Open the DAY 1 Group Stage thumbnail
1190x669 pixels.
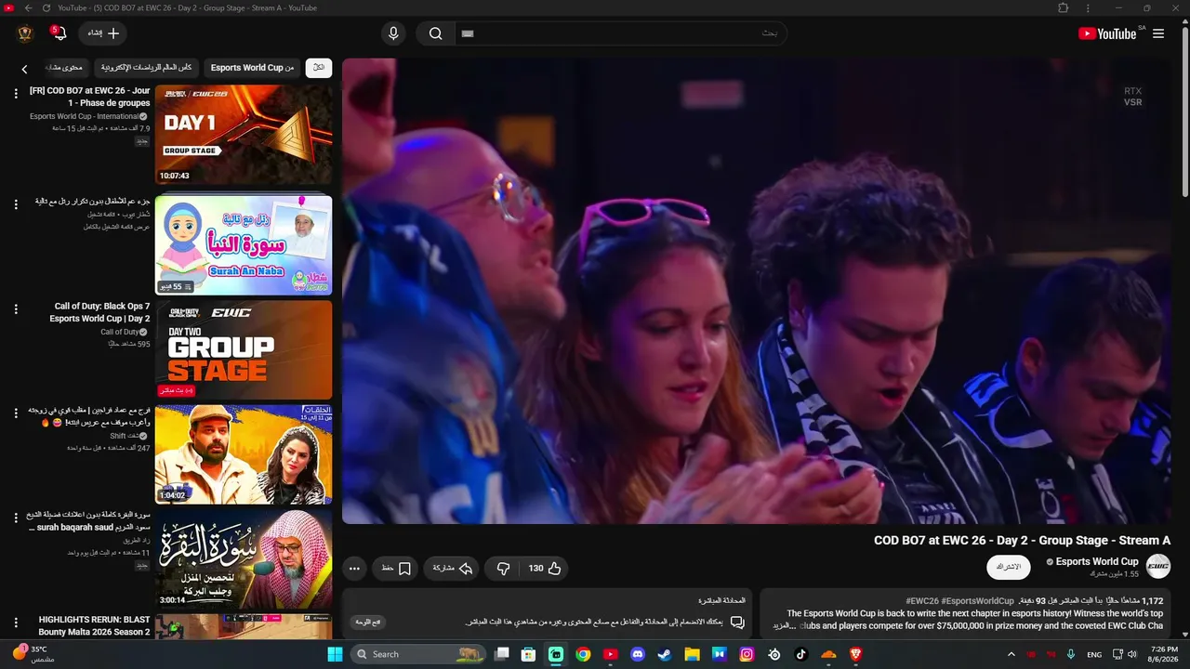[244, 135]
